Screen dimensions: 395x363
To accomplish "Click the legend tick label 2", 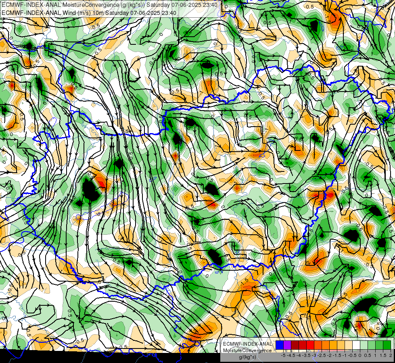I will [x=391, y=355].
